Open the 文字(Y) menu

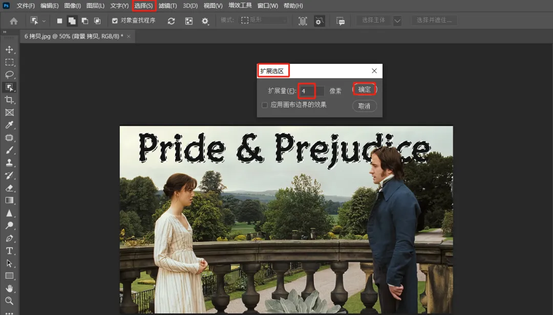[119, 6]
